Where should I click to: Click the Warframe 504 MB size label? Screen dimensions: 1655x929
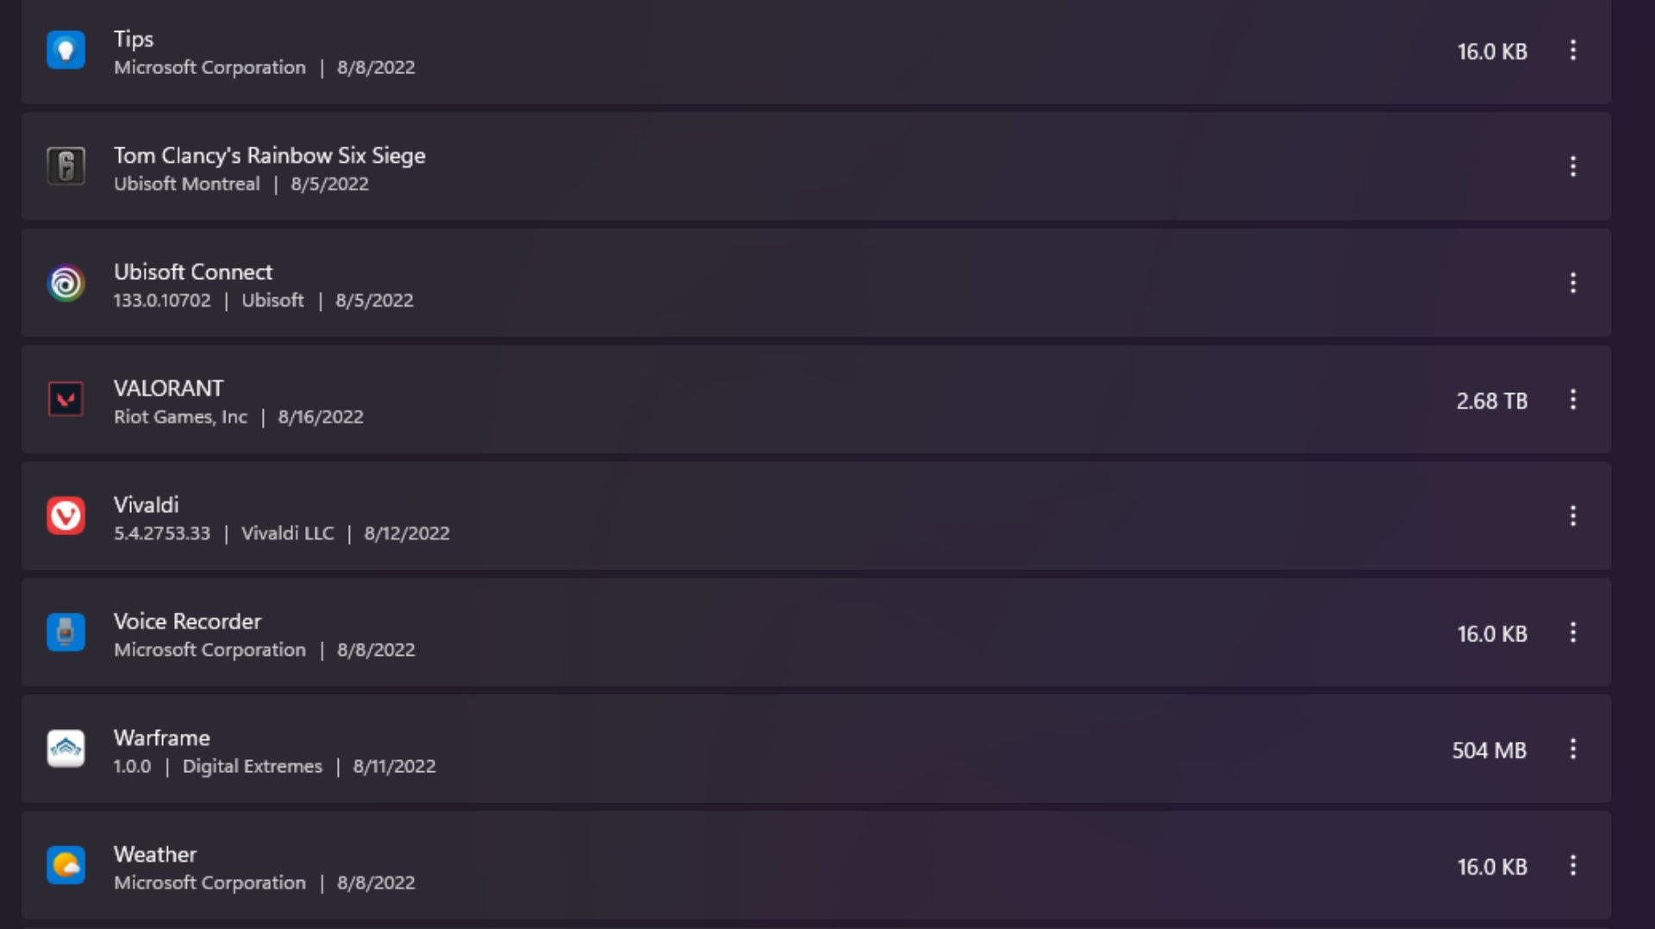(x=1489, y=749)
